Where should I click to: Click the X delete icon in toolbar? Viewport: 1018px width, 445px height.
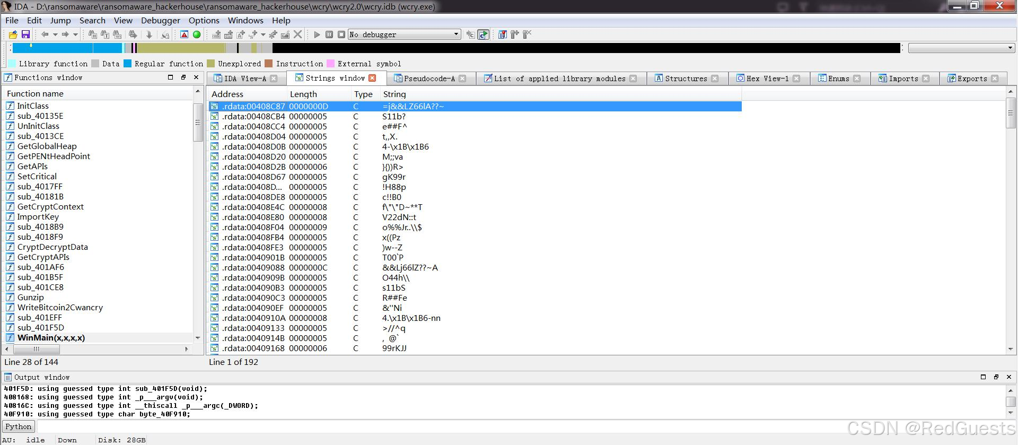point(298,34)
